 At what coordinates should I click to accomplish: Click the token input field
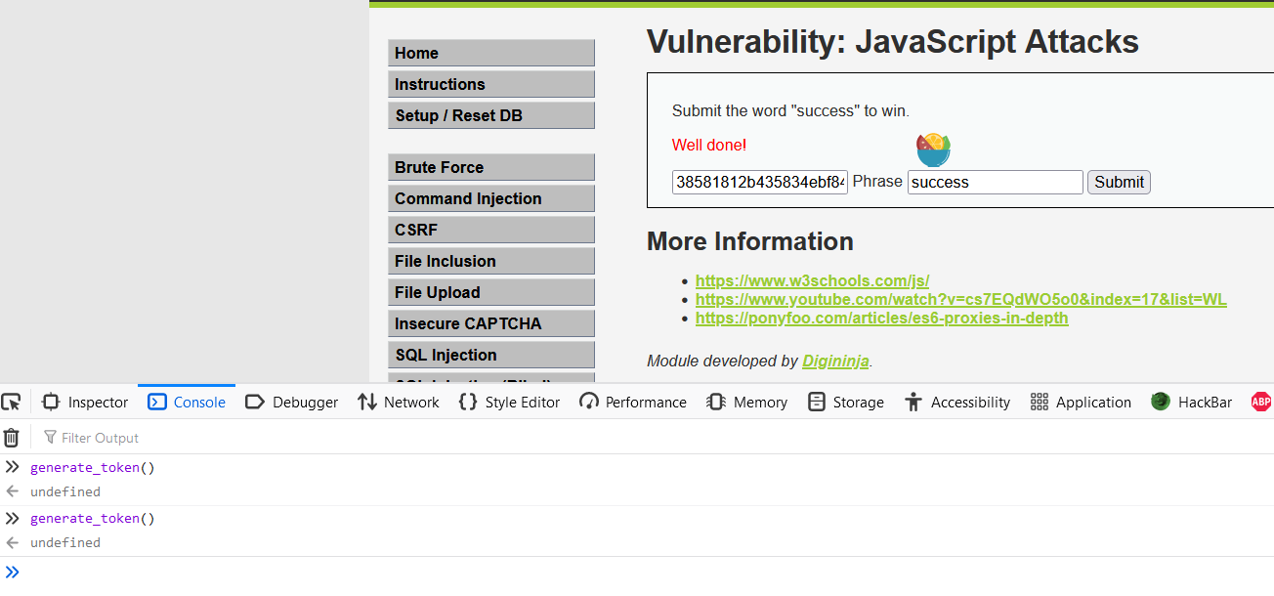click(x=760, y=182)
